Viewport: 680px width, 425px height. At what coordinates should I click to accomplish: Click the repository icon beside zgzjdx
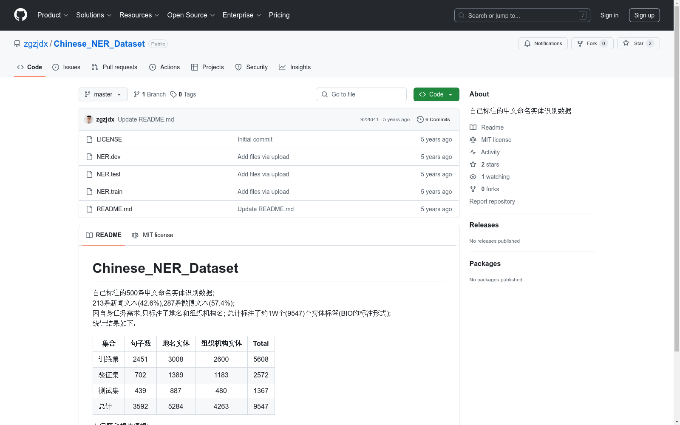tap(17, 44)
